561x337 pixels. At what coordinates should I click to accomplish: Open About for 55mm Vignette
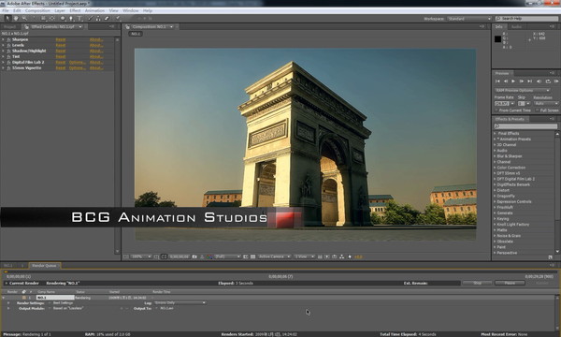(96, 68)
